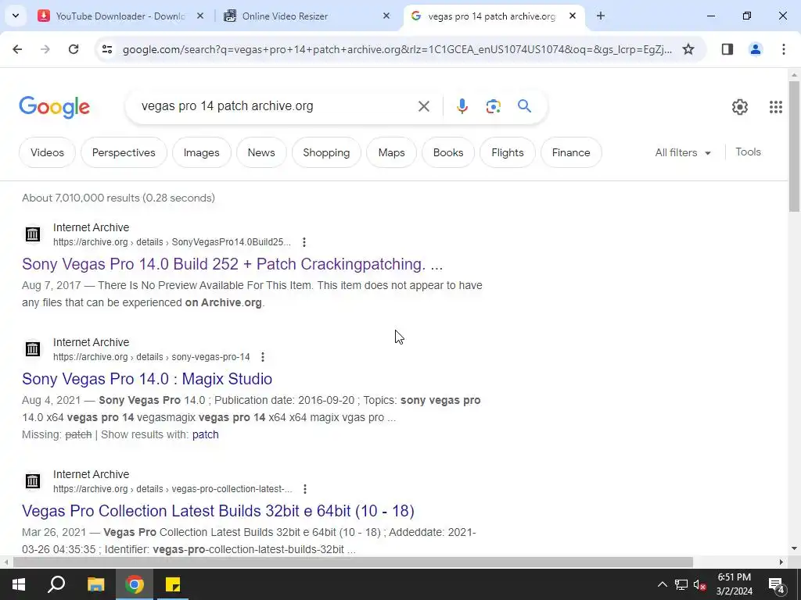Open more options for sony-vegas-pro-14 result
The image size is (801, 600).
263,356
